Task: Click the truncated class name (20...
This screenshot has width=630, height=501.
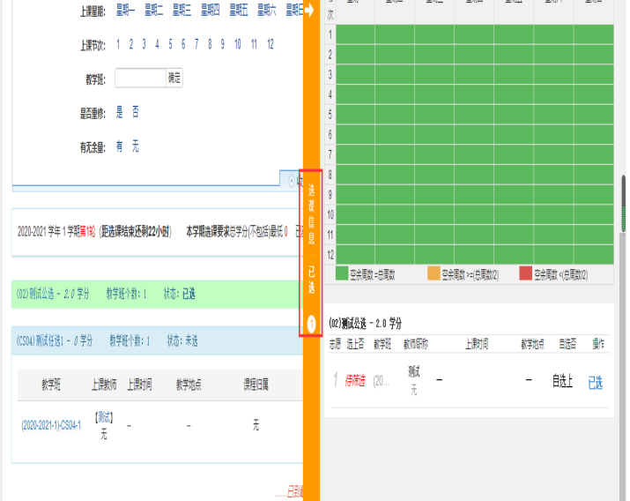Action: tap(381, 381)
